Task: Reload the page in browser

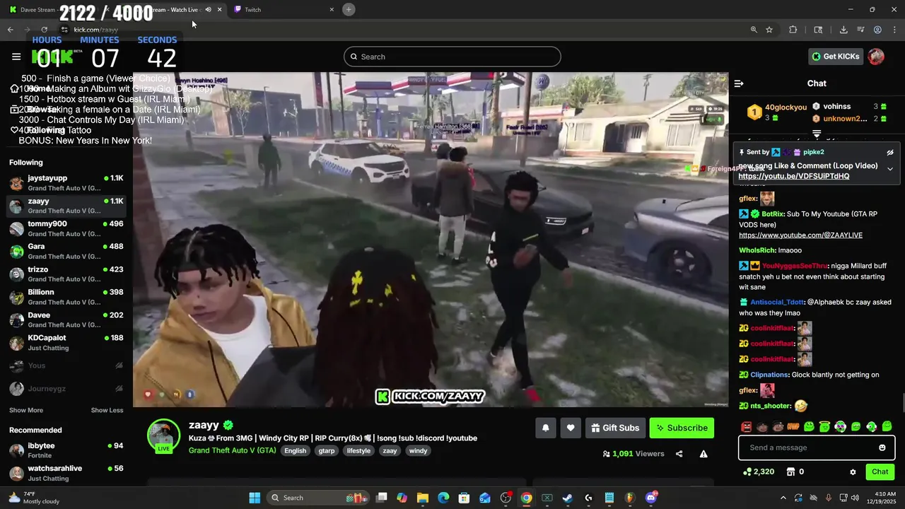Action: [44, 30]
